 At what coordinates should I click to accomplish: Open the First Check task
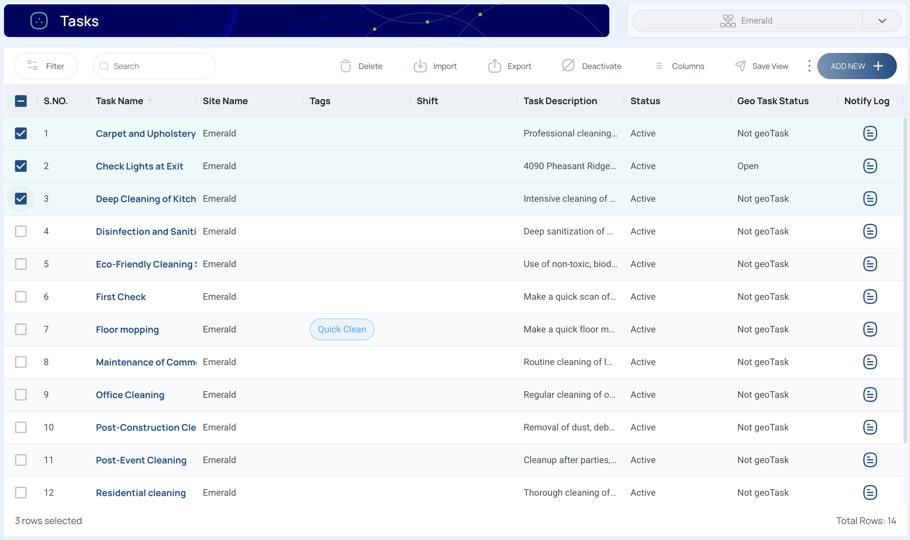(x=121, y=297)
